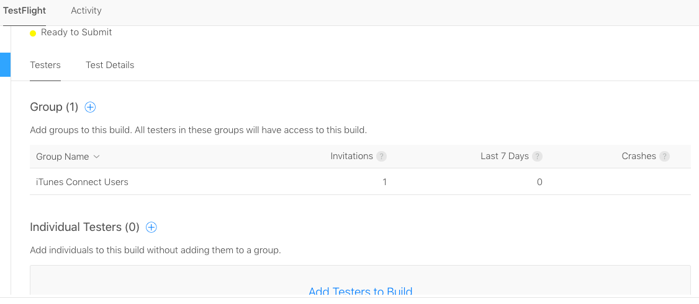The image size is (699, 304).
Task: Click the Add Testers to Build link
Action: click(360, 292)
